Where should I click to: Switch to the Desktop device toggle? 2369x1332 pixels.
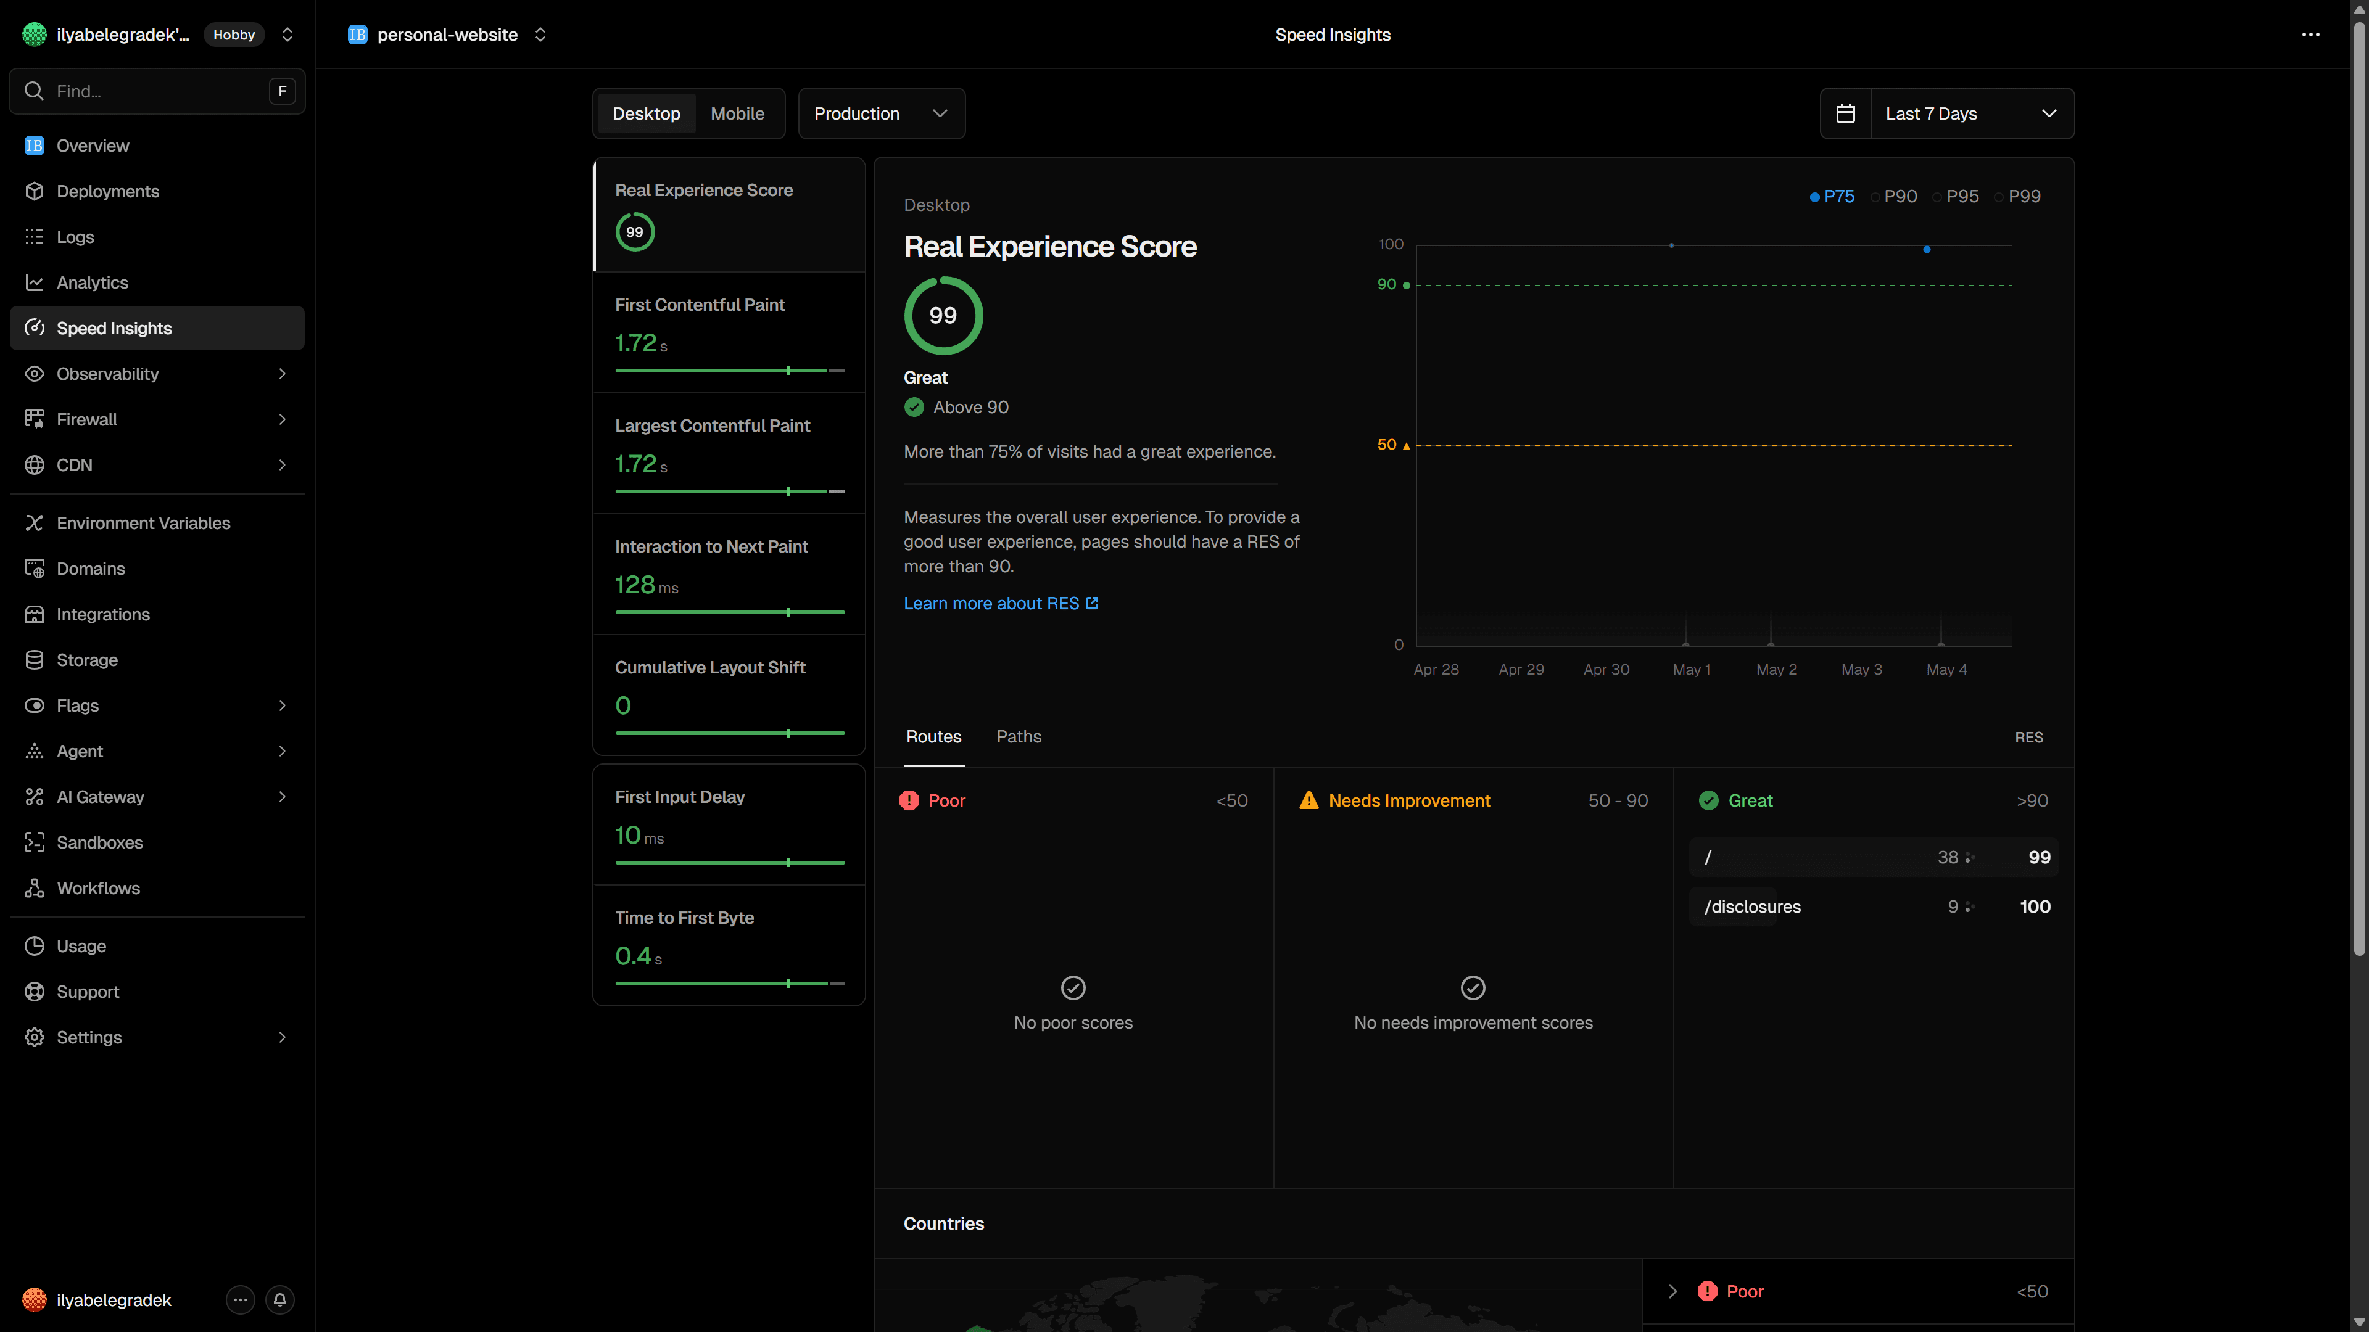coord(647,113)
